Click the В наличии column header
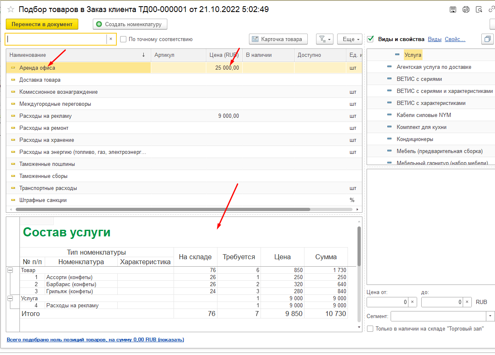Image resolution: width=495 pixels, height=355 pixels. coord(268,55)
